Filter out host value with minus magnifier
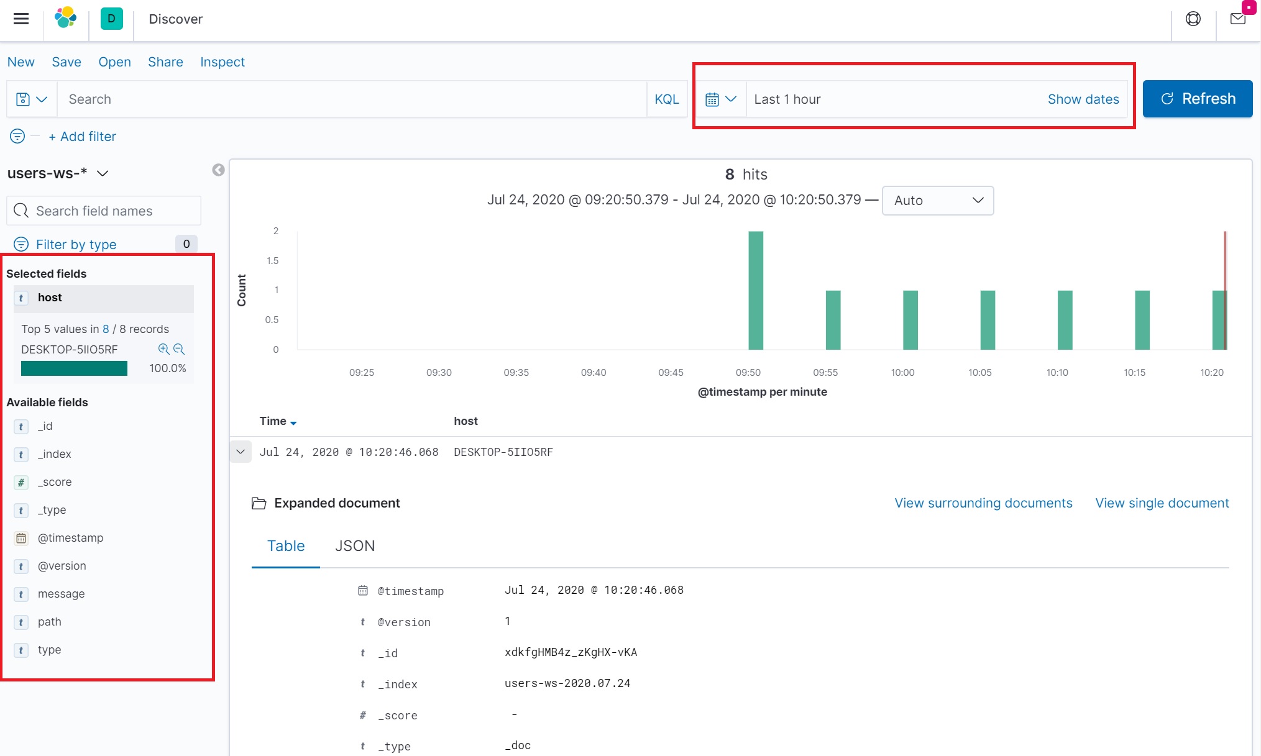The height and width of the screenshot is (756, 1261). 179,349
